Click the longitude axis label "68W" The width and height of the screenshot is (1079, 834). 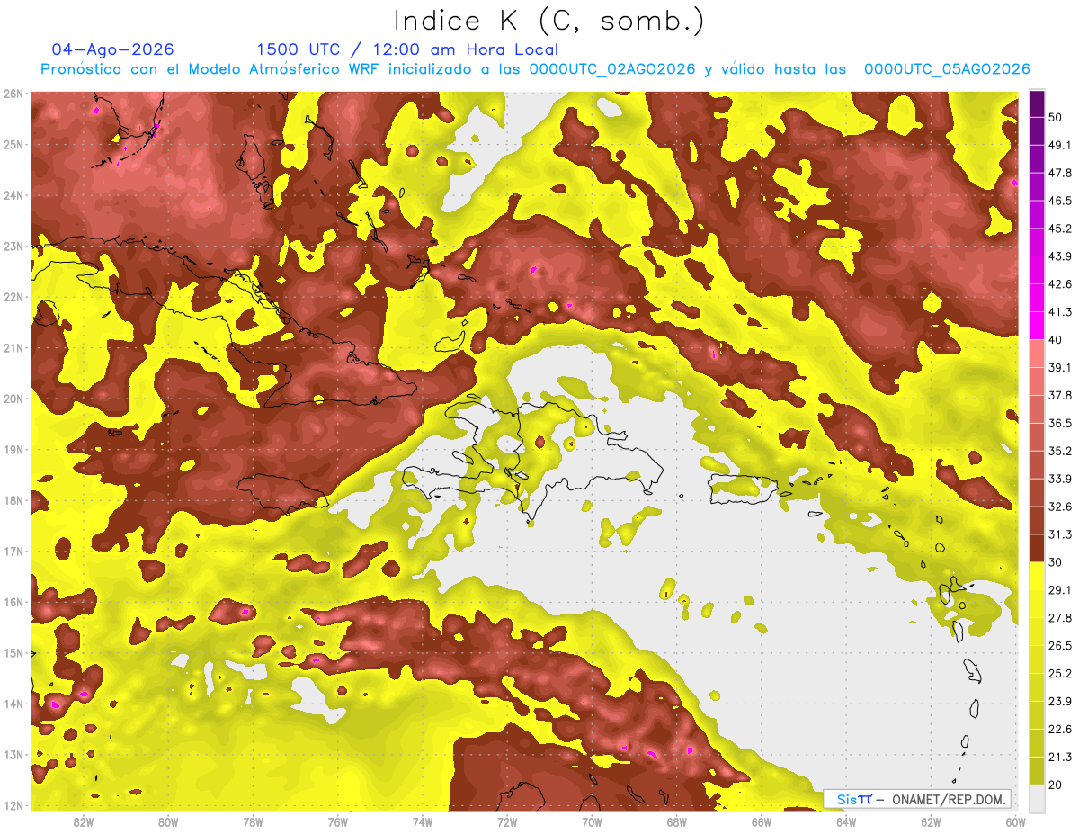click(x=677, y=821)
